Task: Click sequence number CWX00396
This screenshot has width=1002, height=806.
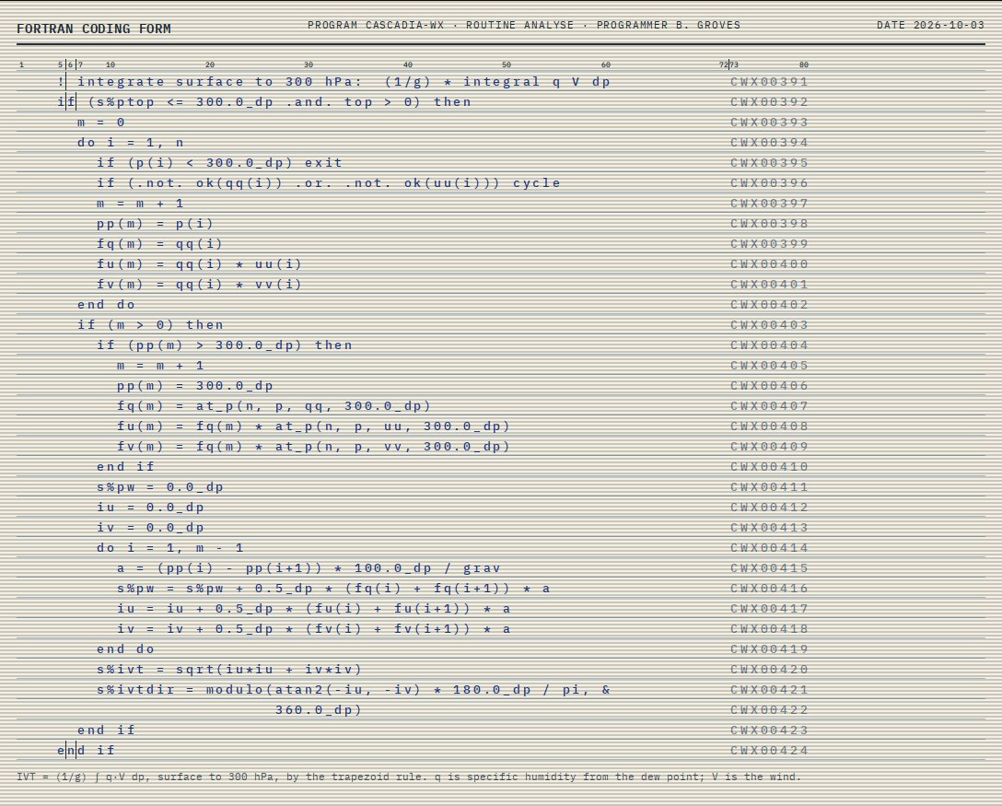Action: pos(769,183)
